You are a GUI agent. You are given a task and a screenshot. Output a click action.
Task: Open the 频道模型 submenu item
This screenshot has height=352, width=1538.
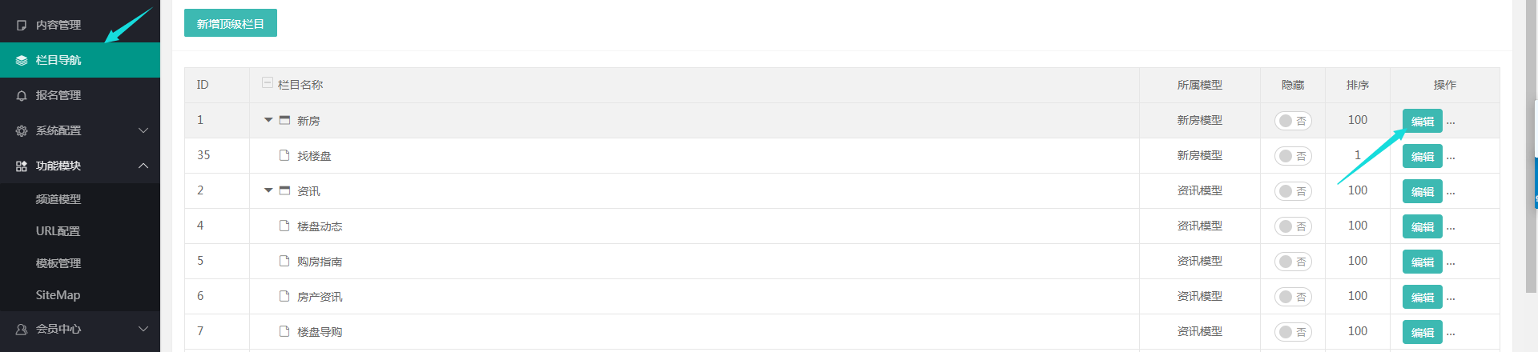[58, 199]
